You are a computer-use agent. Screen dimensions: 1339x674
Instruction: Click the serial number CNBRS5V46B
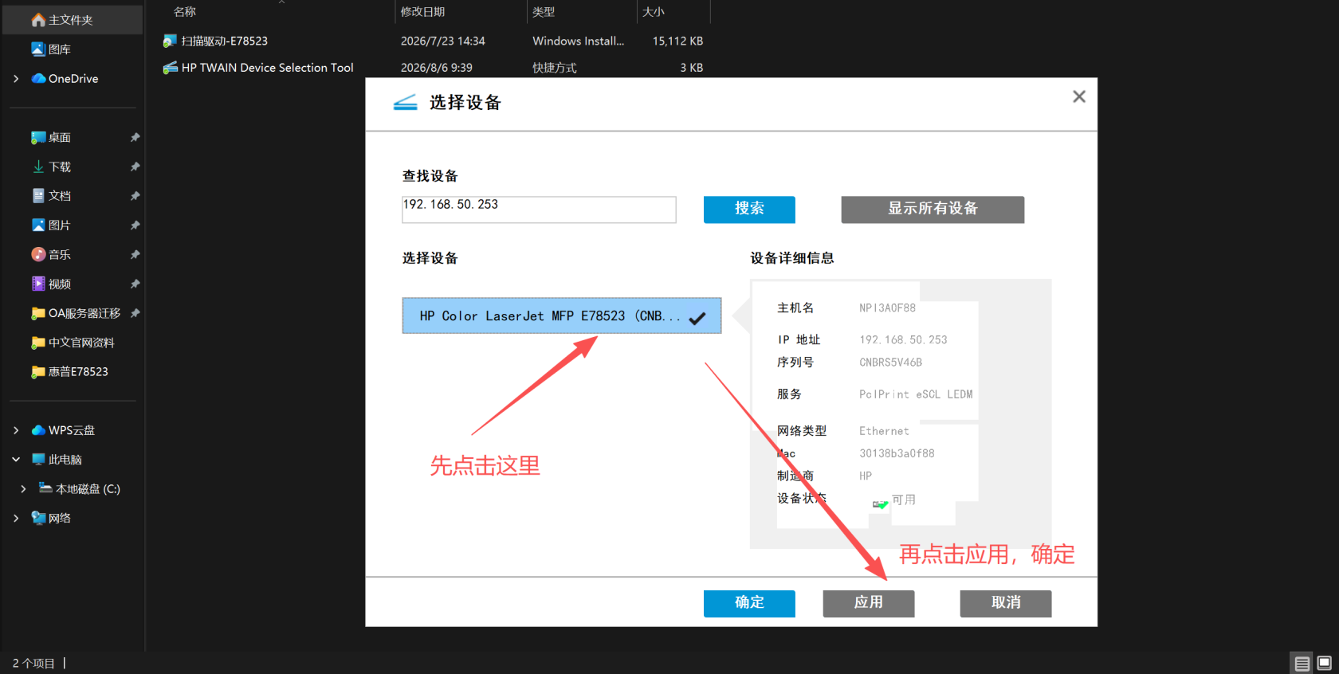coord(890,362)
